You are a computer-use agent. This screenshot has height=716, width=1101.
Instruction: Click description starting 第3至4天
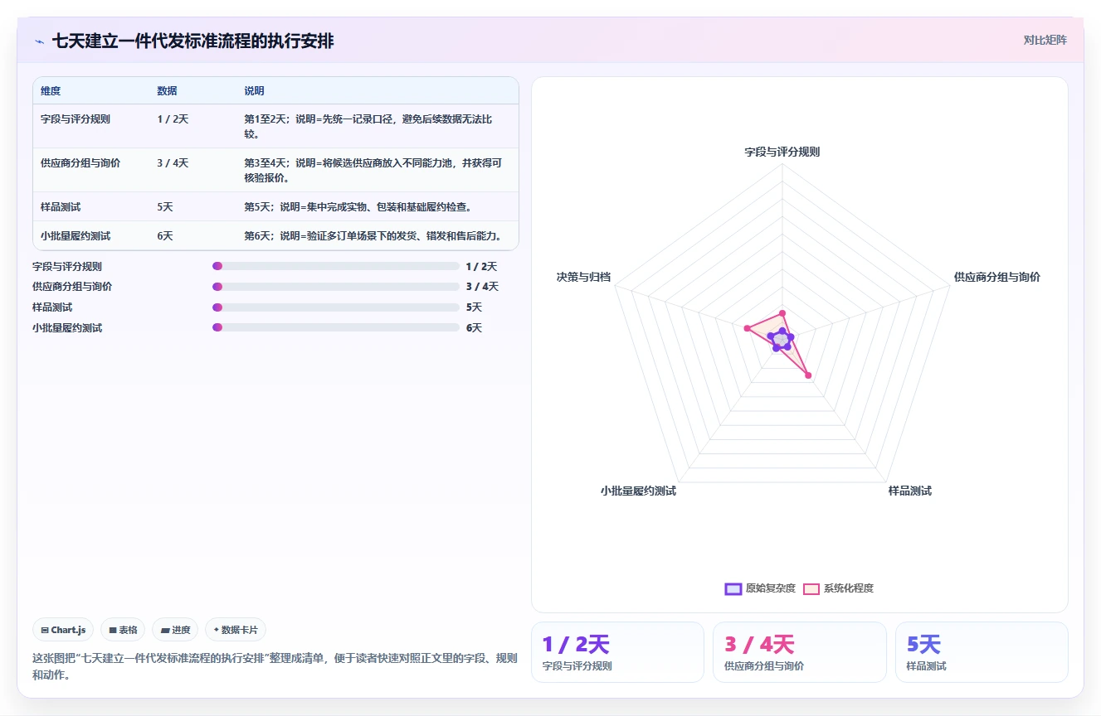click(x=373, y=171)
